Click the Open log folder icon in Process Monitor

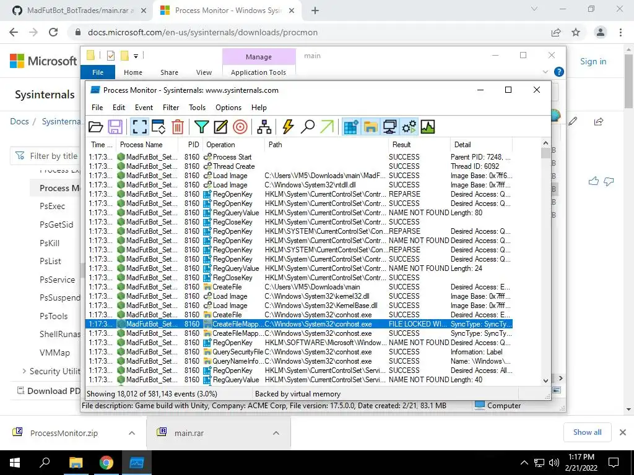[96, 127]
